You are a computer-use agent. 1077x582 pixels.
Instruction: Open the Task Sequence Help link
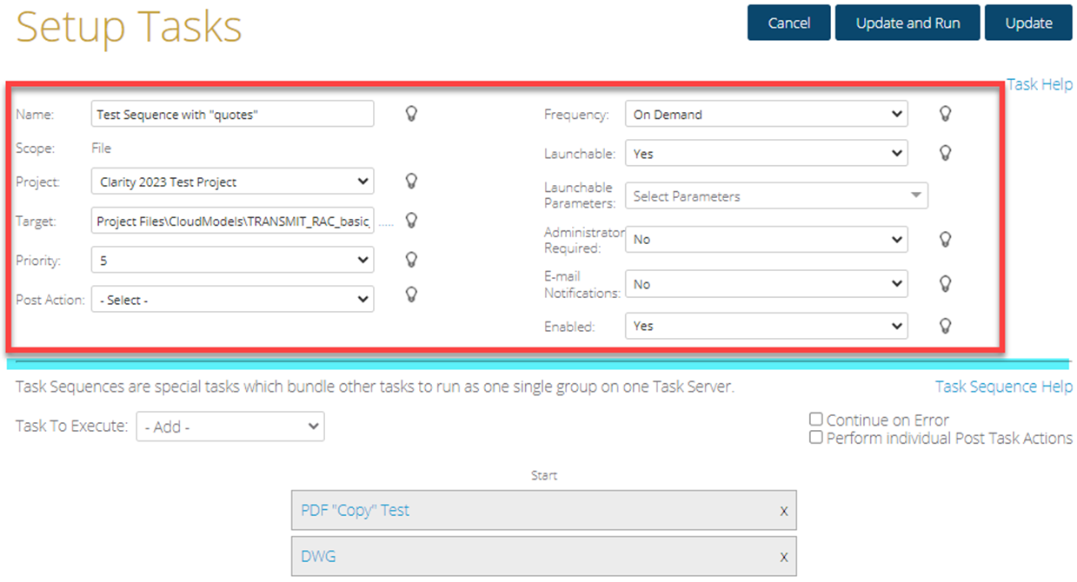tap(1003, 387)
